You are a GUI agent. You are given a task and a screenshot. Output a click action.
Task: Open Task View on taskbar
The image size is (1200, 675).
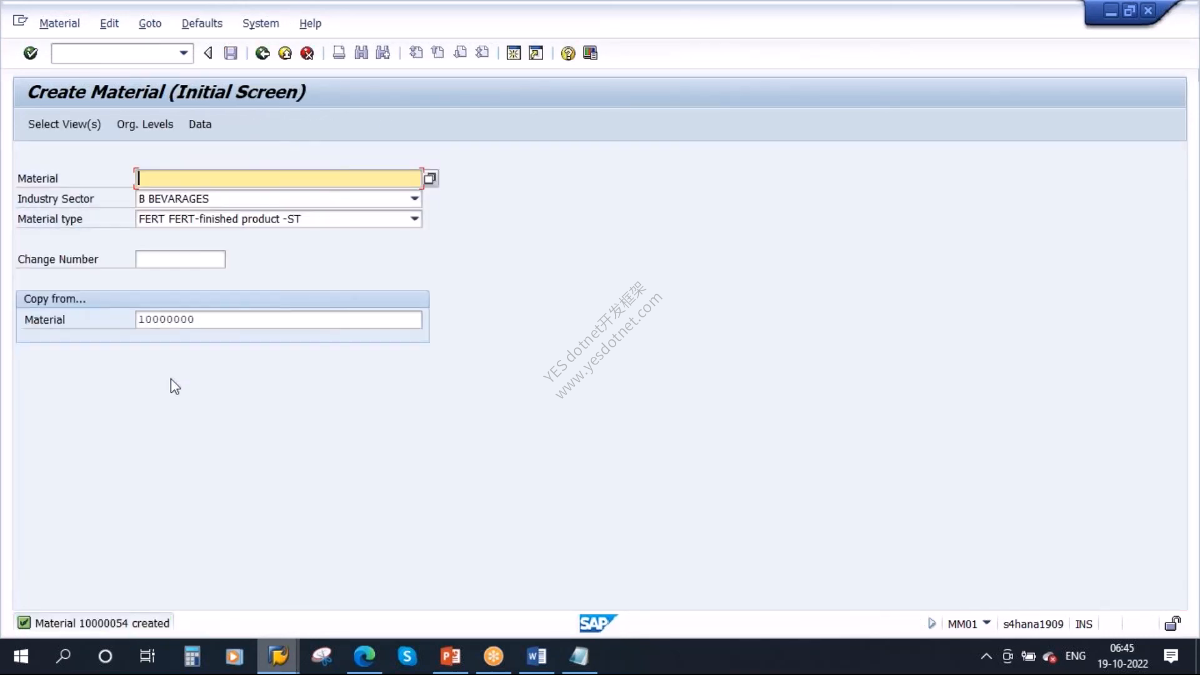point(147,656)
